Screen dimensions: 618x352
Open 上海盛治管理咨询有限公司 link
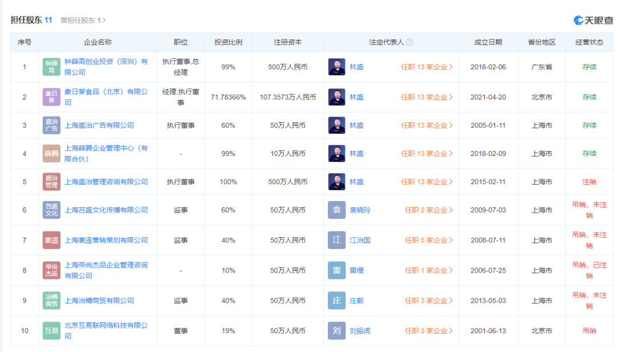point(106,182)
